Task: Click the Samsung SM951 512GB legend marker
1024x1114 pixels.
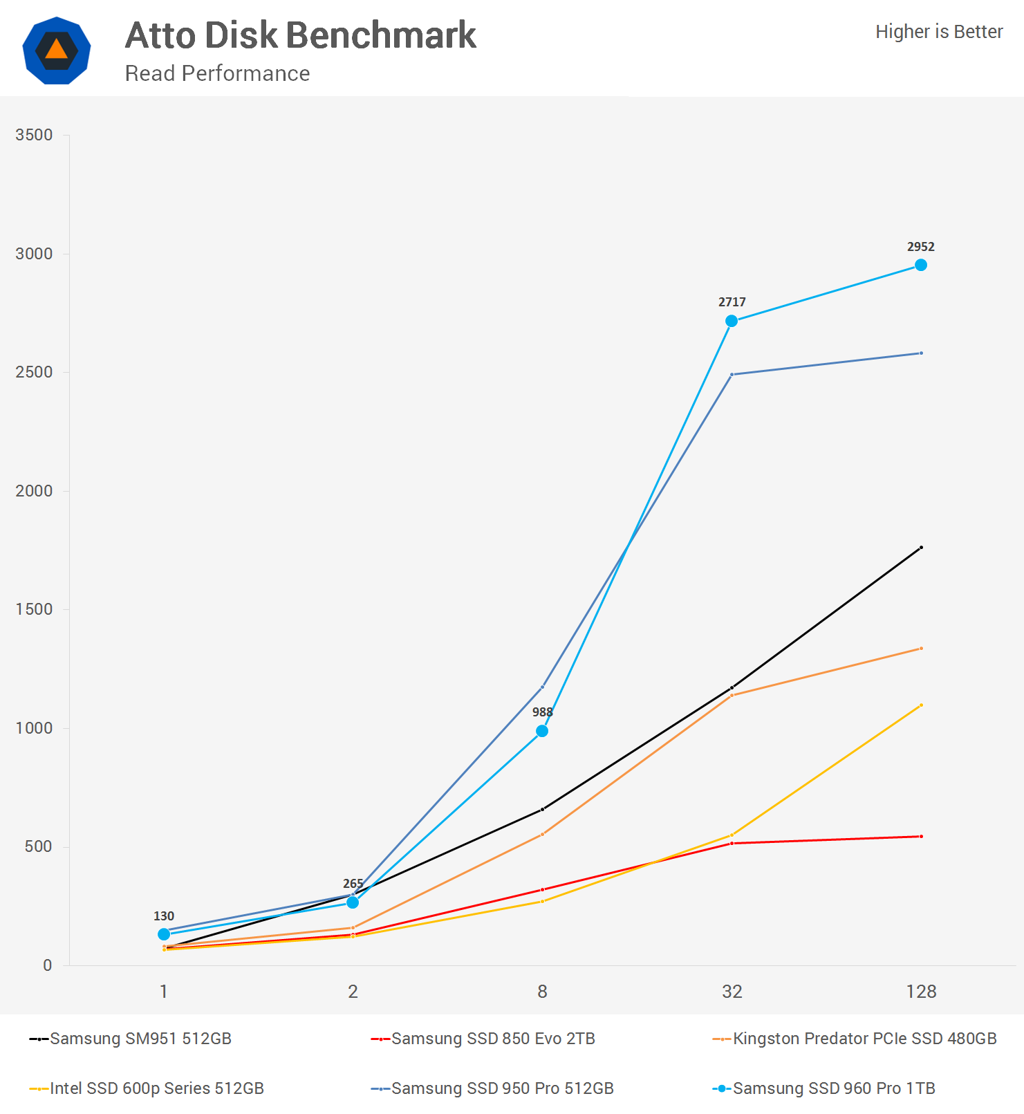Action: tap(39, 1039)
